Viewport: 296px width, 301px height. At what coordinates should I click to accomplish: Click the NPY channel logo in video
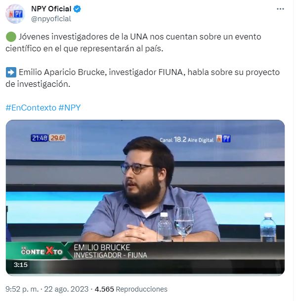(x=223, y=139)
